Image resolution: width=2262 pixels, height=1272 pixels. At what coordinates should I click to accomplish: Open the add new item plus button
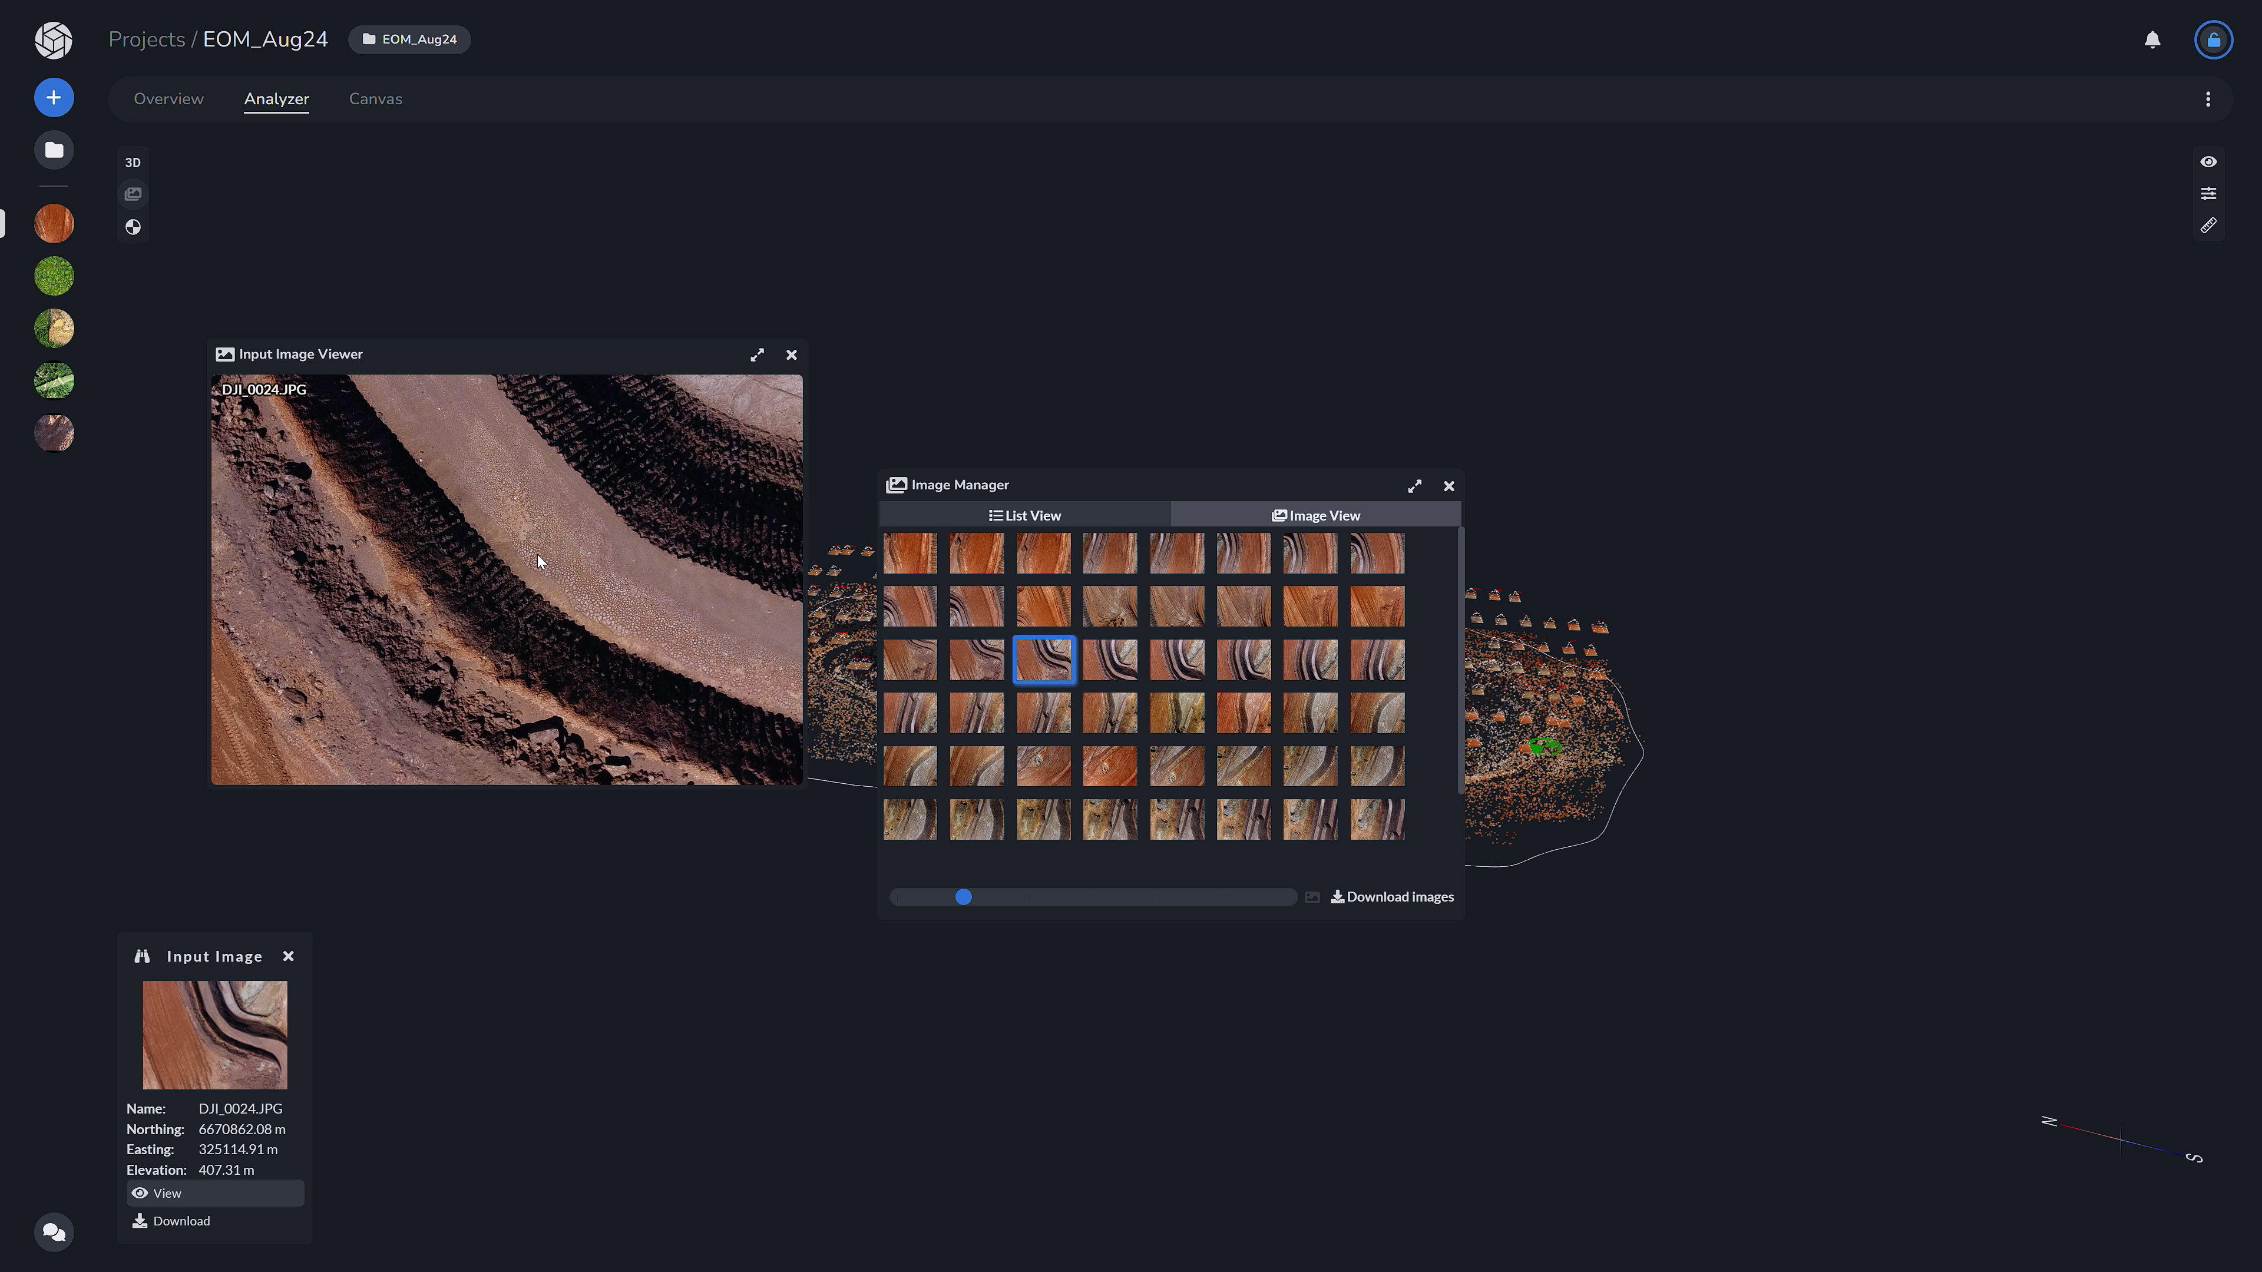[54, 97]
